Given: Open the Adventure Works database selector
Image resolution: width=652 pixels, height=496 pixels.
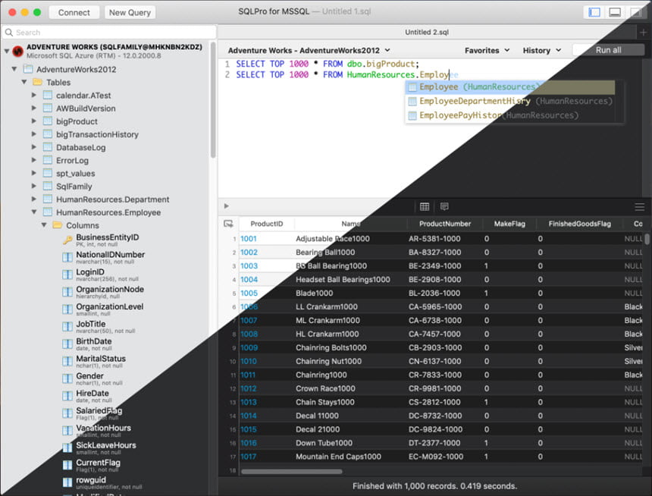Looking at the screenshot, I should [x=309, y=50].
